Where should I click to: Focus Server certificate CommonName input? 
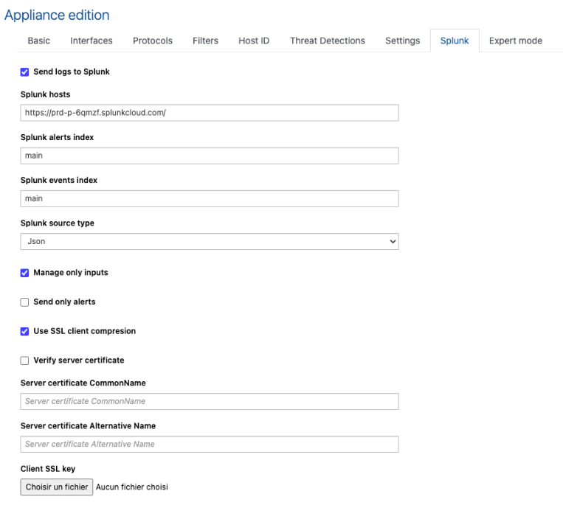click(x=210, y=401)
